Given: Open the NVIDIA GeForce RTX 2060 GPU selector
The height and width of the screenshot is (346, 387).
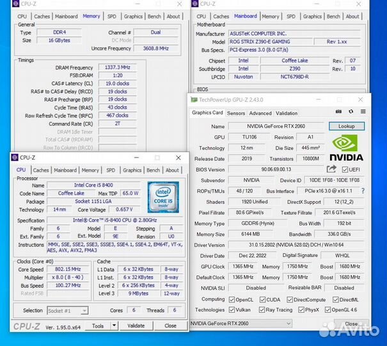Looking at the screenshot, I should pos(241,324).
